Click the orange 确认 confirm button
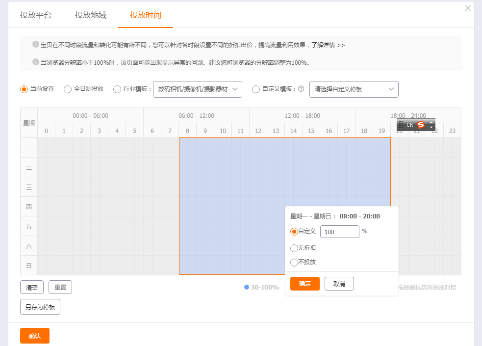The image size is (482, 346). pos(34,335)
